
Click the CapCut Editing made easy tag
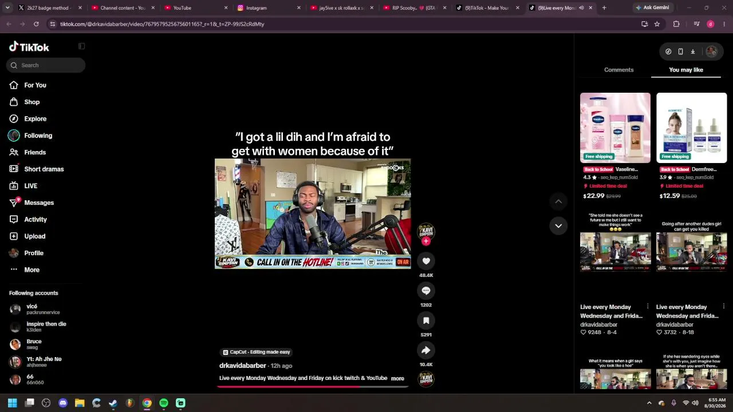pos(256,352)
